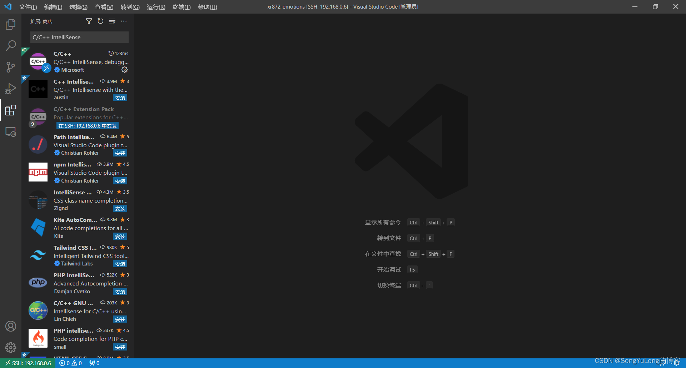
Task: Click the PHP intellisense CodeIgniter flame icon
Action: click(x=38, y=338)
